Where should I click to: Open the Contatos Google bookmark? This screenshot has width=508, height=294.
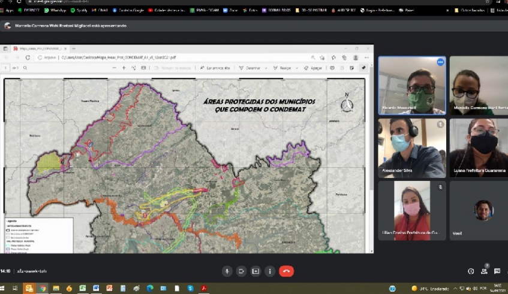[128, 10]
